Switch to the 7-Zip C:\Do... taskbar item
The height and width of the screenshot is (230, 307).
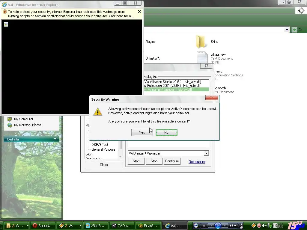pos(122,226)
